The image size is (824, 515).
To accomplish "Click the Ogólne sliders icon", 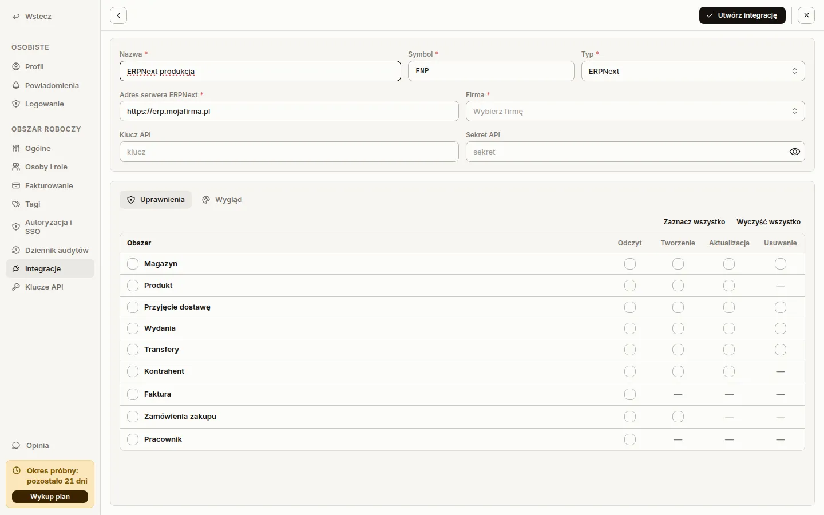I will [16, 148].
